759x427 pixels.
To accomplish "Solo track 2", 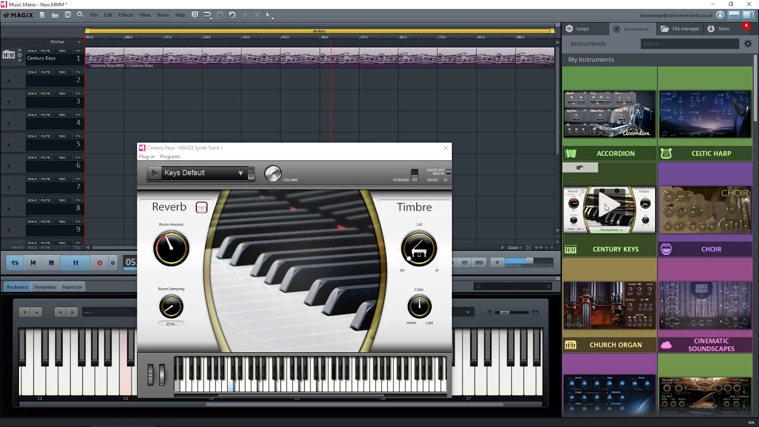I will pyautogui.click(x=32, y=72).
